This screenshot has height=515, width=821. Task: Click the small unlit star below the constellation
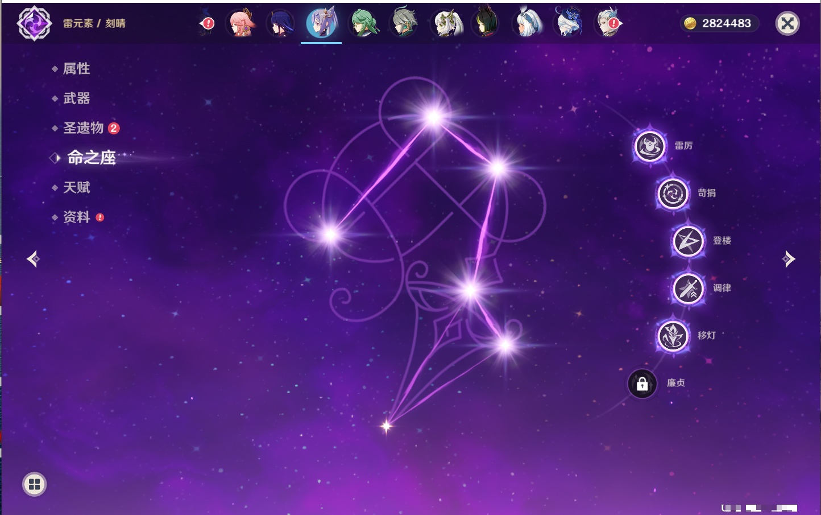(x=387, y=426)
